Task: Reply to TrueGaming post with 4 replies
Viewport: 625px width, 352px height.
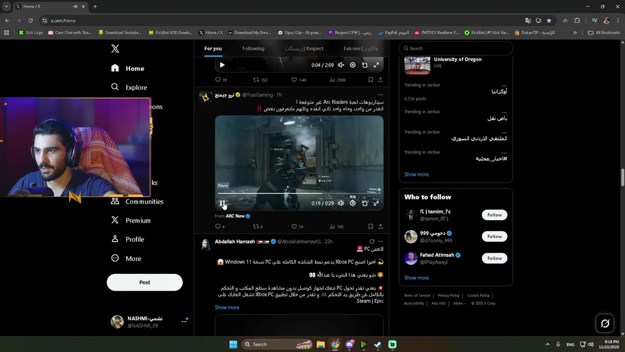Action: 220,226
